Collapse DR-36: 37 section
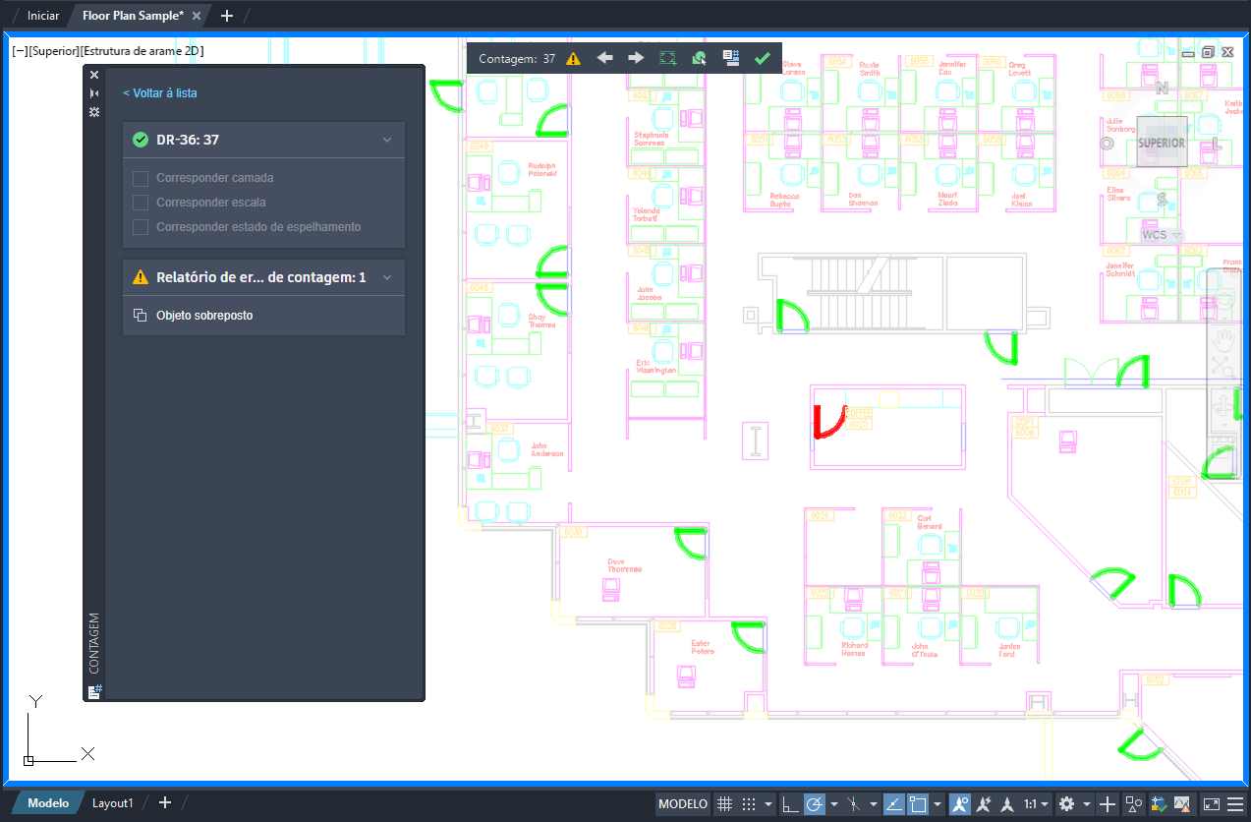The height and width of the screenshot is (822, 1251). click(387, 140)
